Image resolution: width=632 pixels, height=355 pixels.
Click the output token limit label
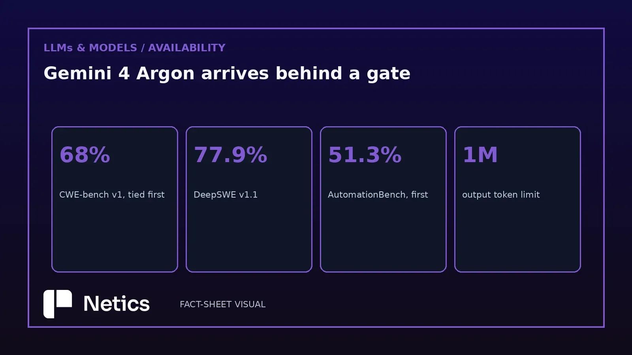(x=501, y=194)
